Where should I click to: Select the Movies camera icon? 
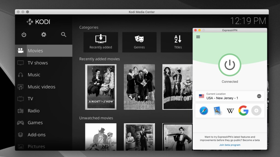(x=21, y=51)
